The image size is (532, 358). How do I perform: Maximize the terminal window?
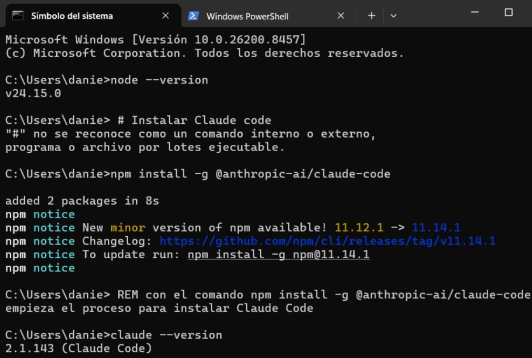[x=508, y=13]
